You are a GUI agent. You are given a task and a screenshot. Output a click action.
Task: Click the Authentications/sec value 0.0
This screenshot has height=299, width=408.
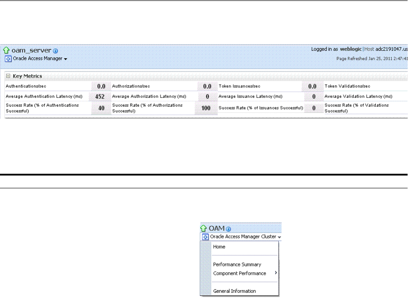pyautogui.click(x=101, y=86)
